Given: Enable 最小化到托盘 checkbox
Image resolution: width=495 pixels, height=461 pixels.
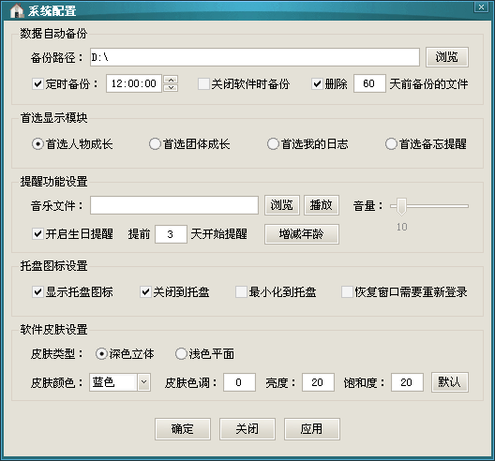Looking at the screenshot, I should 241,291.
